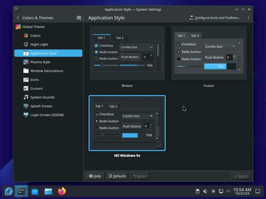Screen dimensions: 266x199
Task: Click Push Button in Fusion preview
Action: pyautogui.click(x=214, y=57)
